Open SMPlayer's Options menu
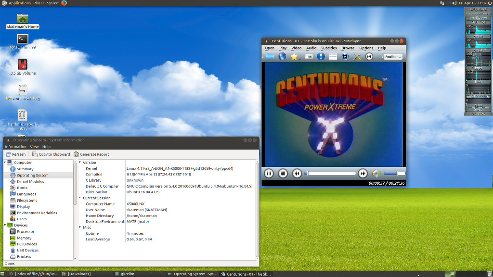Image resolution: width=493 pixels, height=277 pixels. (x=366, y=48)
